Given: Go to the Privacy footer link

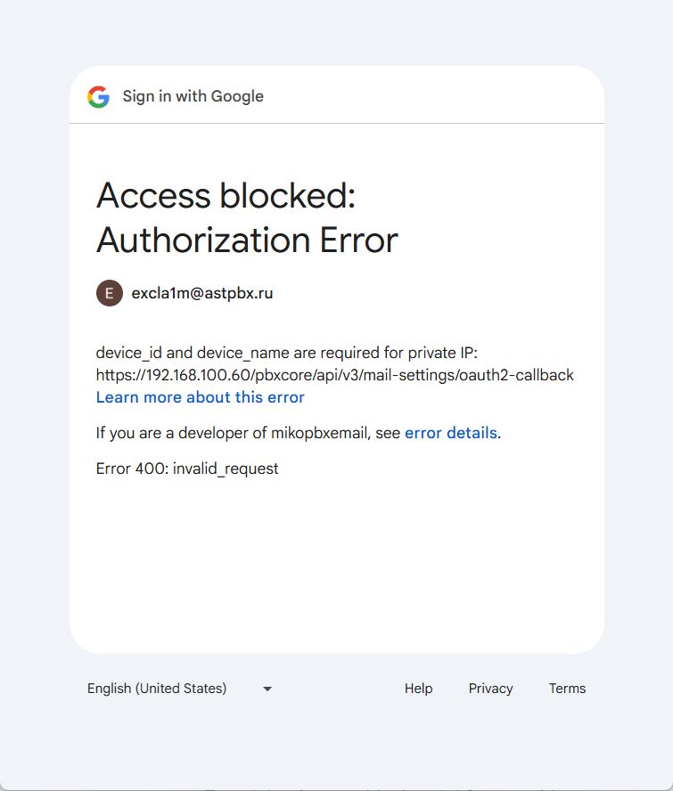Looking at the screenshot, I should [490, 689].
